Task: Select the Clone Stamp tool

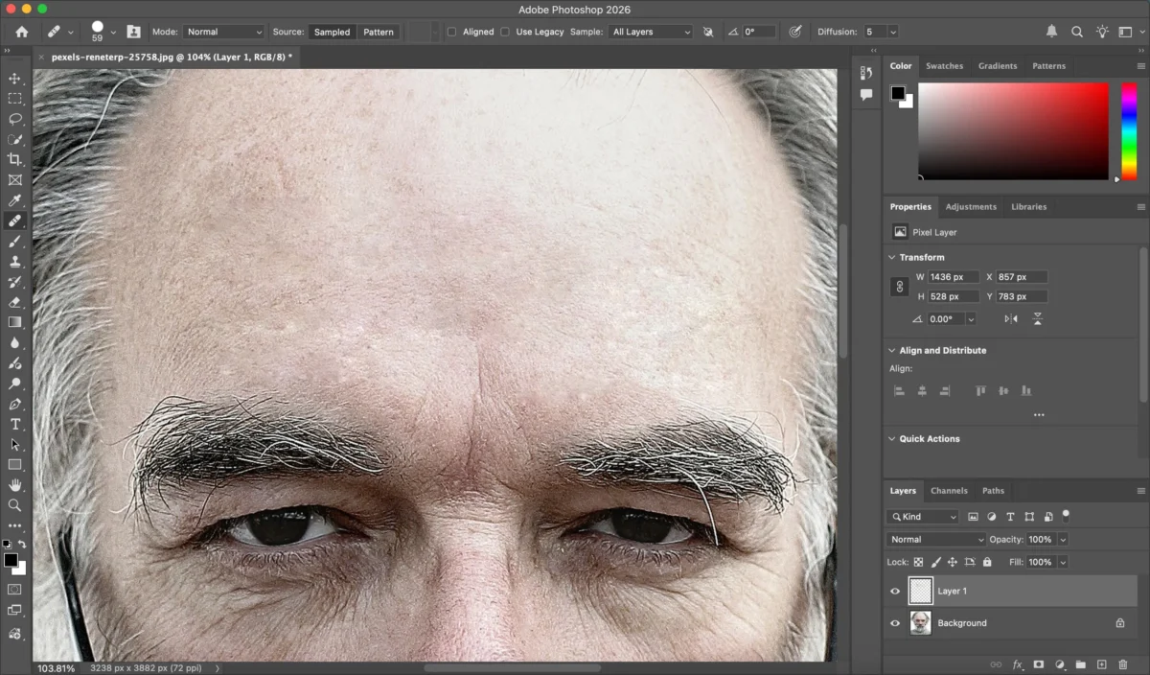Action: pyautogui.click(x=14, y=262)
